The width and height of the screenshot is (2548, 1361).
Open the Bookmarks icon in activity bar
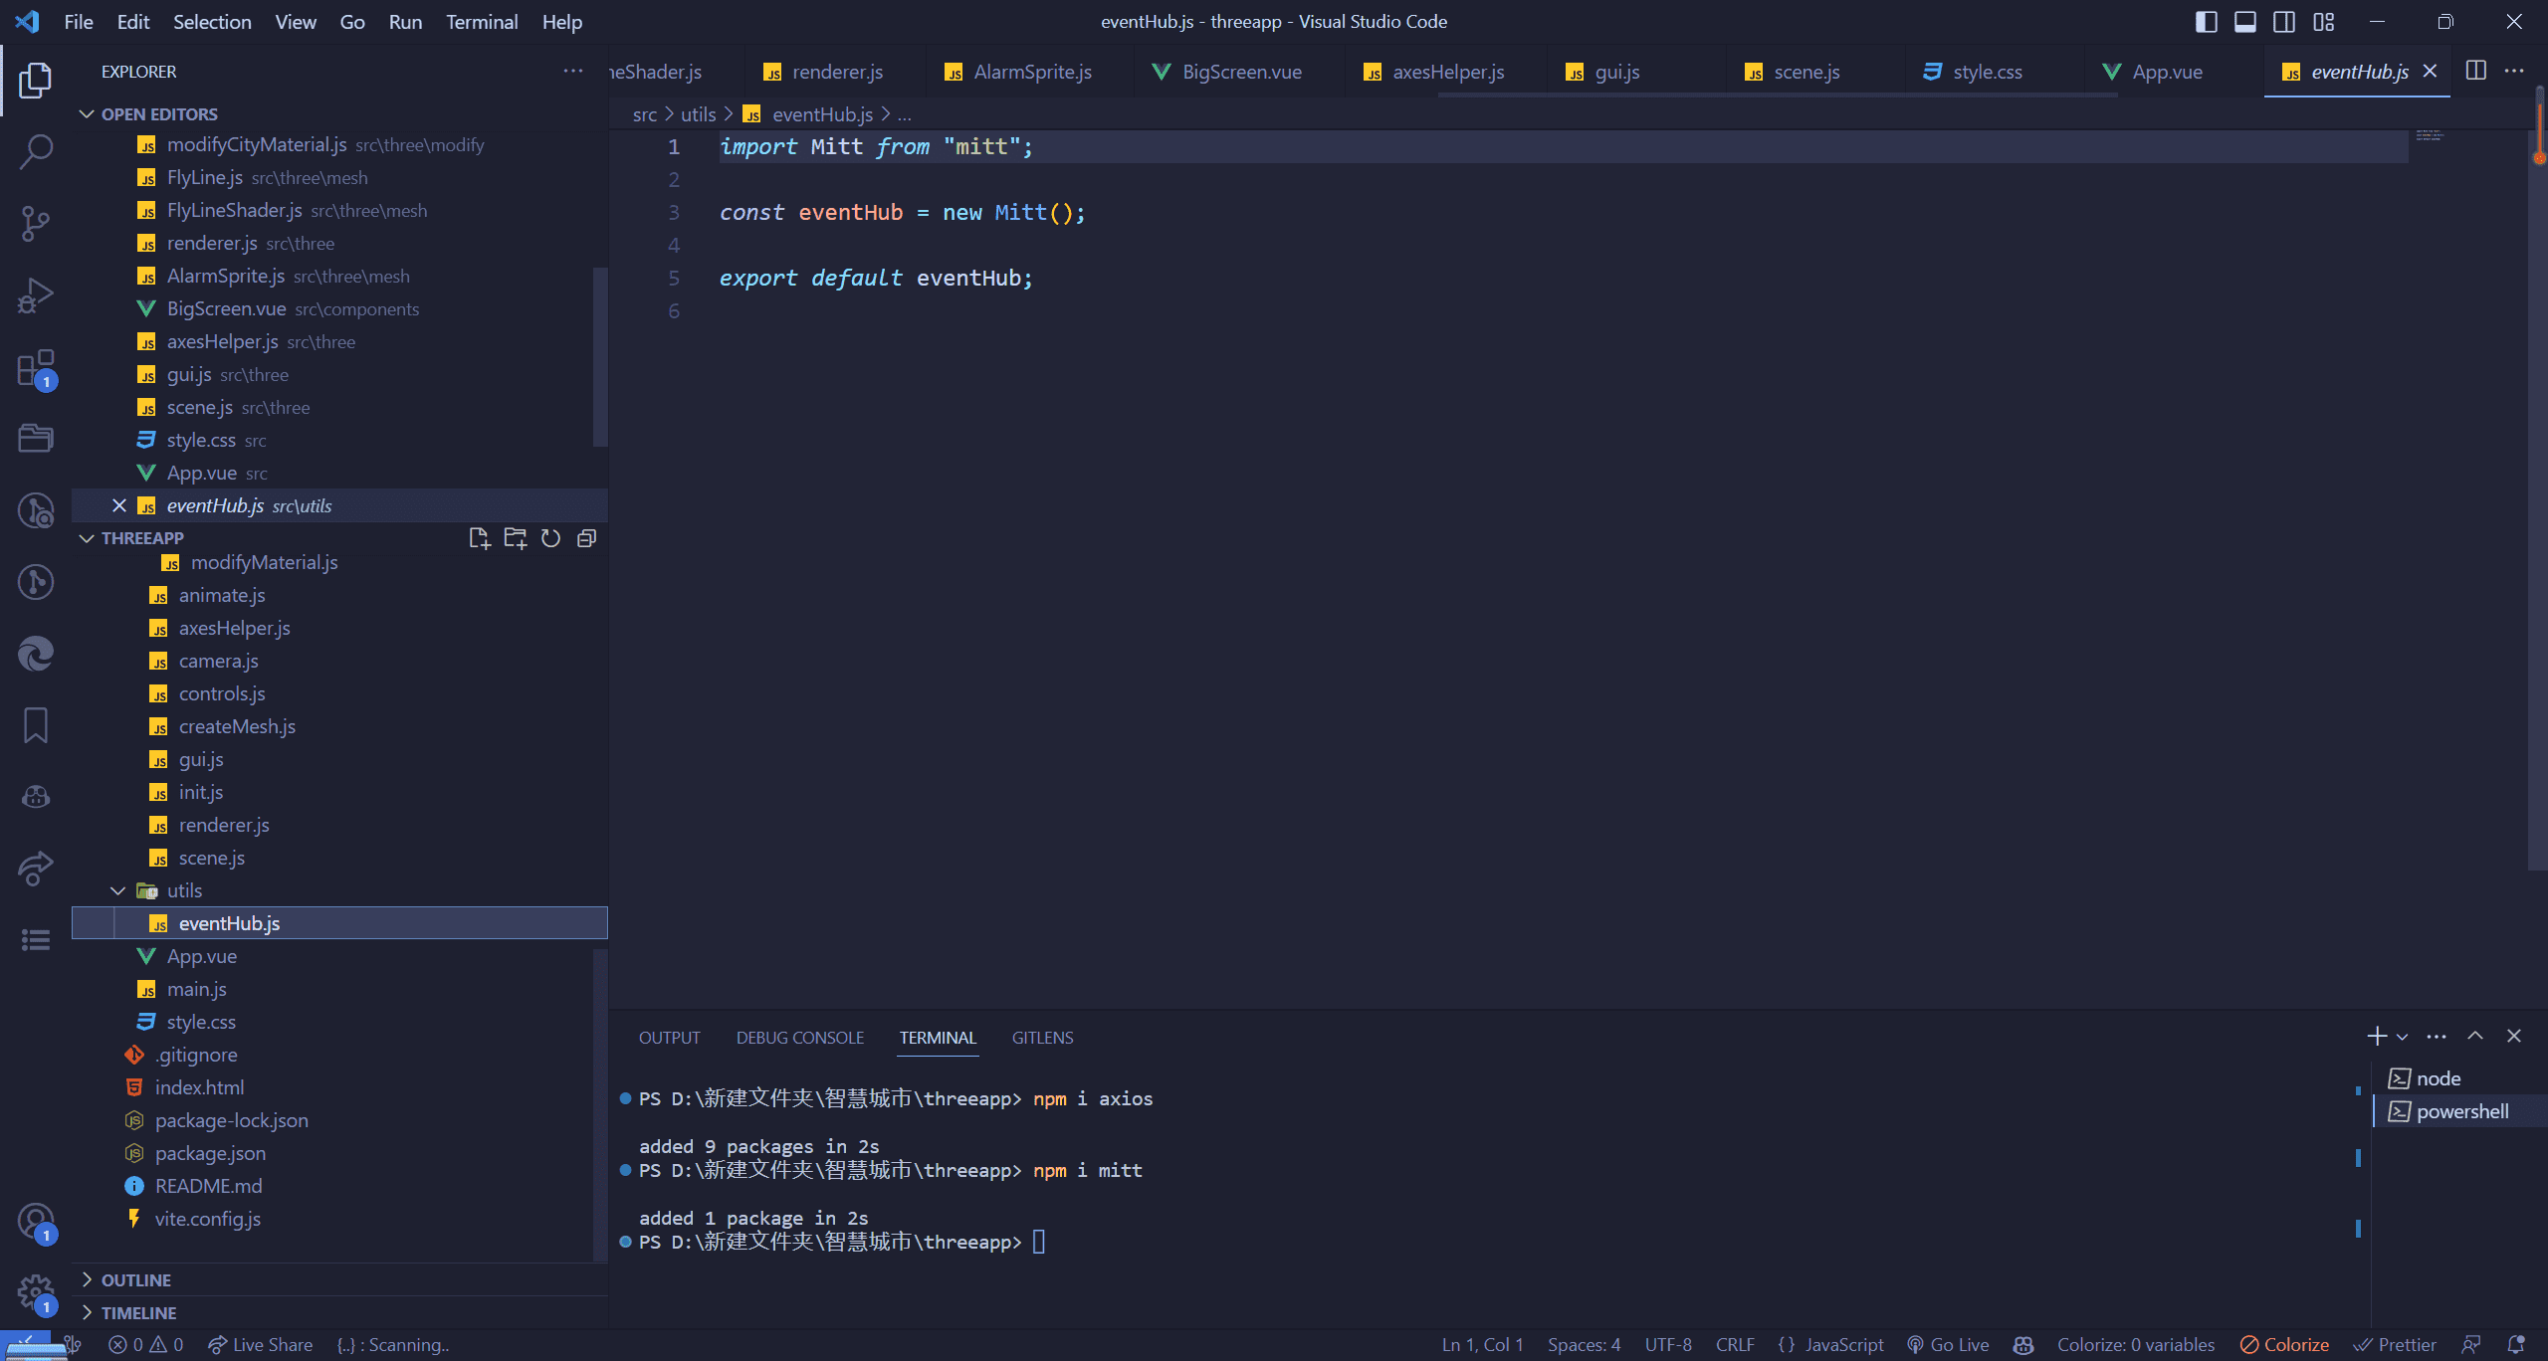tap(36, 725)
